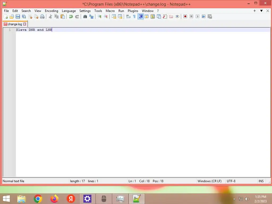
Task: Click the plus button at menu bar right
Action: click(255, 11)
